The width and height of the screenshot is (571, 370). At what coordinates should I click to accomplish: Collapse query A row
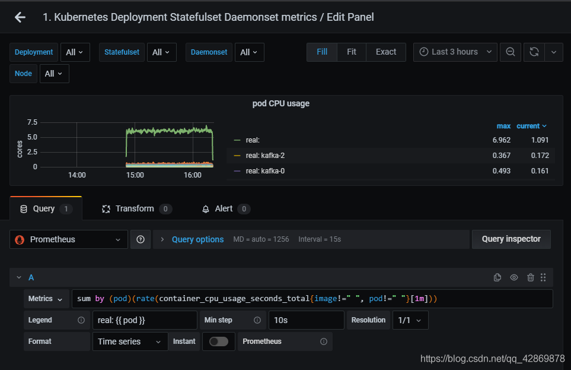(19, 278)
